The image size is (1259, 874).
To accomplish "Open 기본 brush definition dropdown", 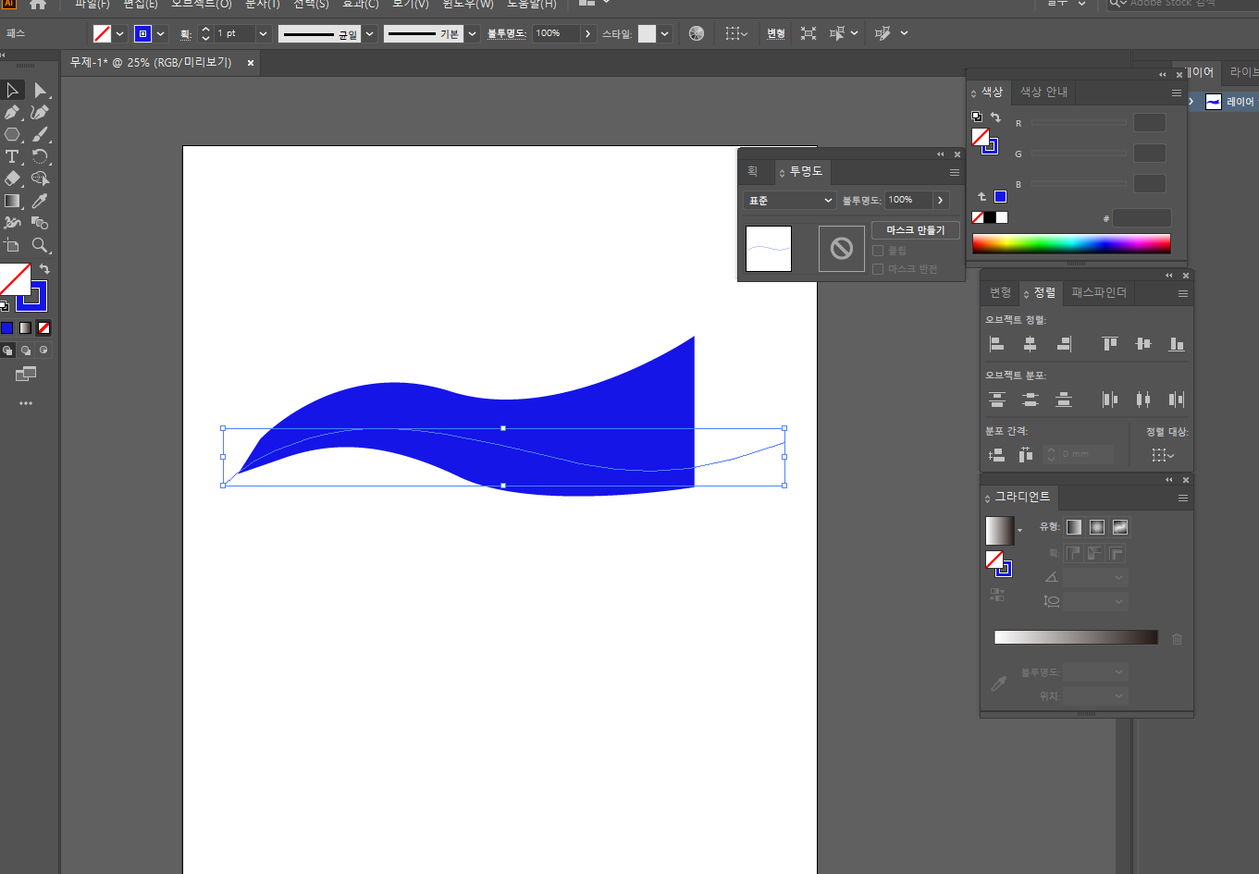I will coord(472,33).
